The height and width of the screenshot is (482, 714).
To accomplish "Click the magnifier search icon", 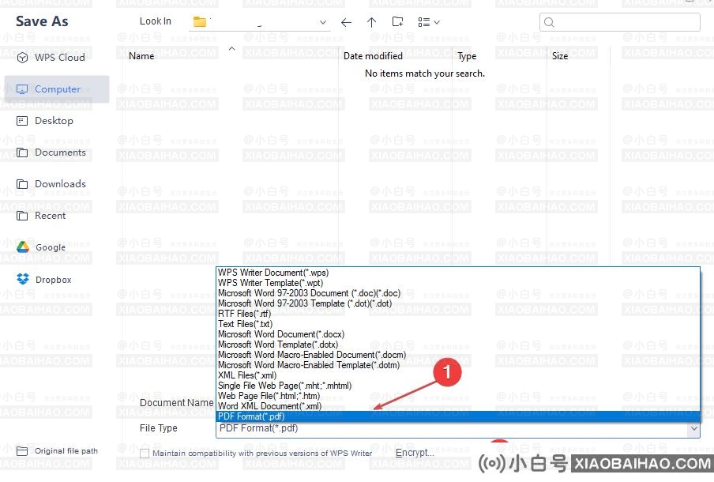I will (549, 22).
